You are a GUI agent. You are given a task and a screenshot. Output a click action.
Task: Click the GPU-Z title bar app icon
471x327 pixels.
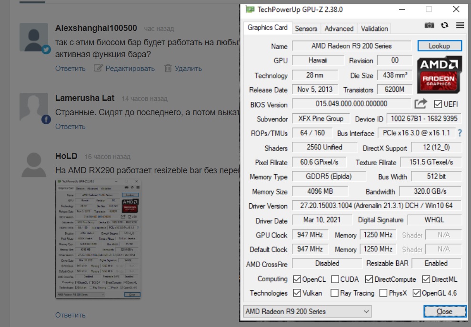[x=250, y=10]
